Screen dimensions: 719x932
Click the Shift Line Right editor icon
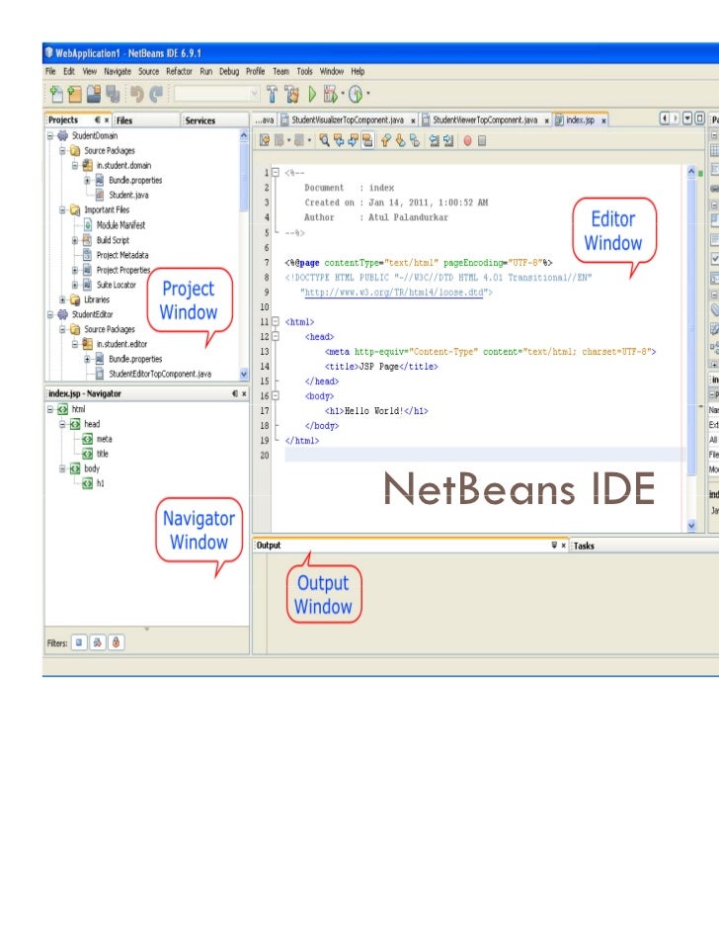(x=448, y=141)
